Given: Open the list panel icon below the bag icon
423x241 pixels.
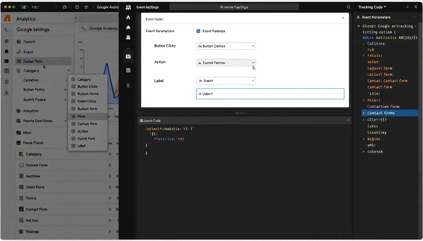Looking at the screenshot, I should coord(128,70).
